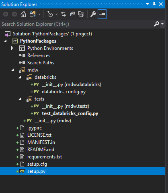This screenshot has height=193, width=168.
Task: Select the README.md file
Action: pos(41,150)
